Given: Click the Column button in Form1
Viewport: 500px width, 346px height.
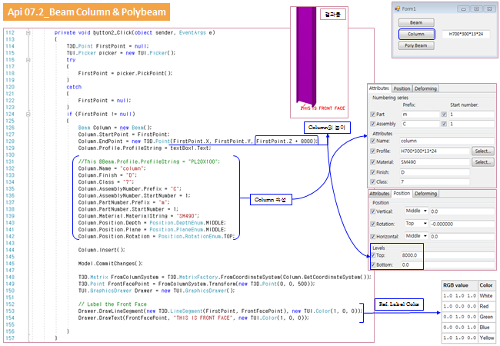Looking at the screenshot, I should pos(416,34).
